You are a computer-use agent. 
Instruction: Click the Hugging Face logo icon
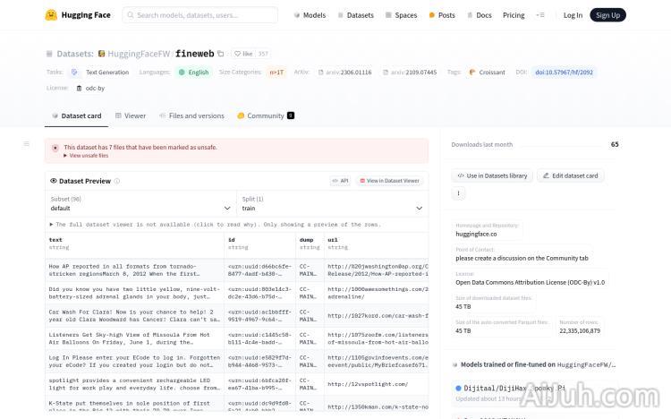(x=51, y=15)
